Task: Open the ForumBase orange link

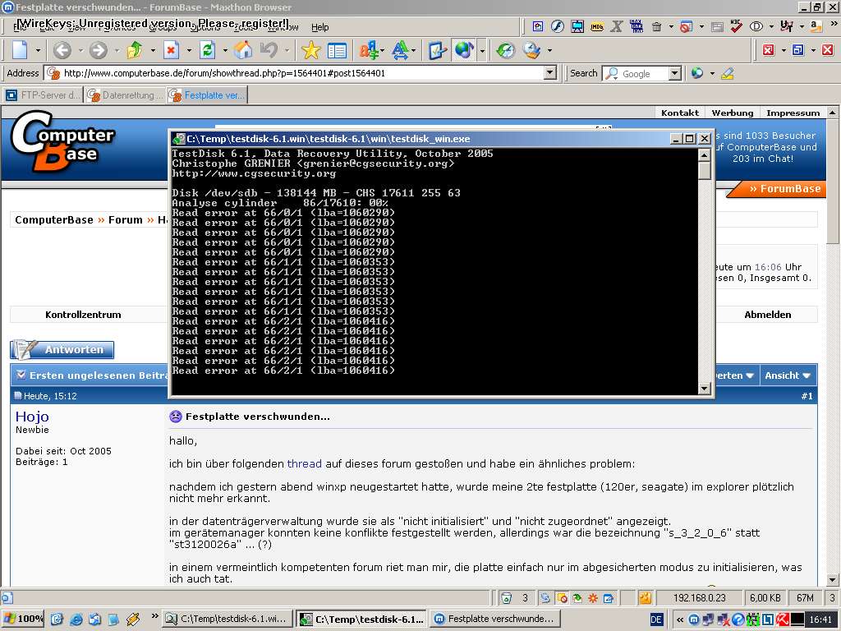Action: [784, 189]
